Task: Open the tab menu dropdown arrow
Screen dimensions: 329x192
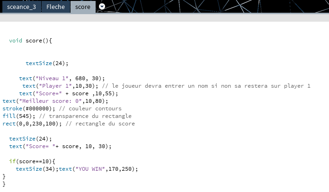Action: [102, 7]
